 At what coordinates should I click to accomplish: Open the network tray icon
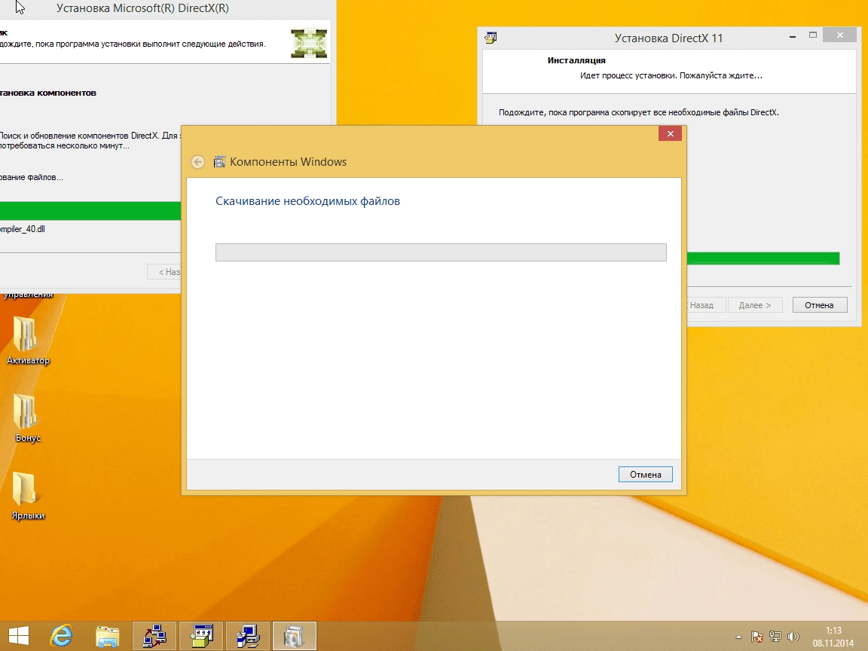[x=775, y=637]
